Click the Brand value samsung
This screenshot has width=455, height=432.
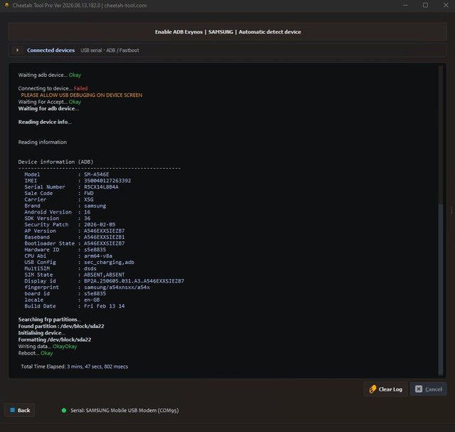(95, 206)
